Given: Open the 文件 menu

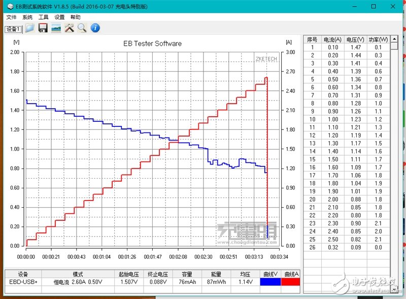Looking at the screenshot, I should pos(11,17).
